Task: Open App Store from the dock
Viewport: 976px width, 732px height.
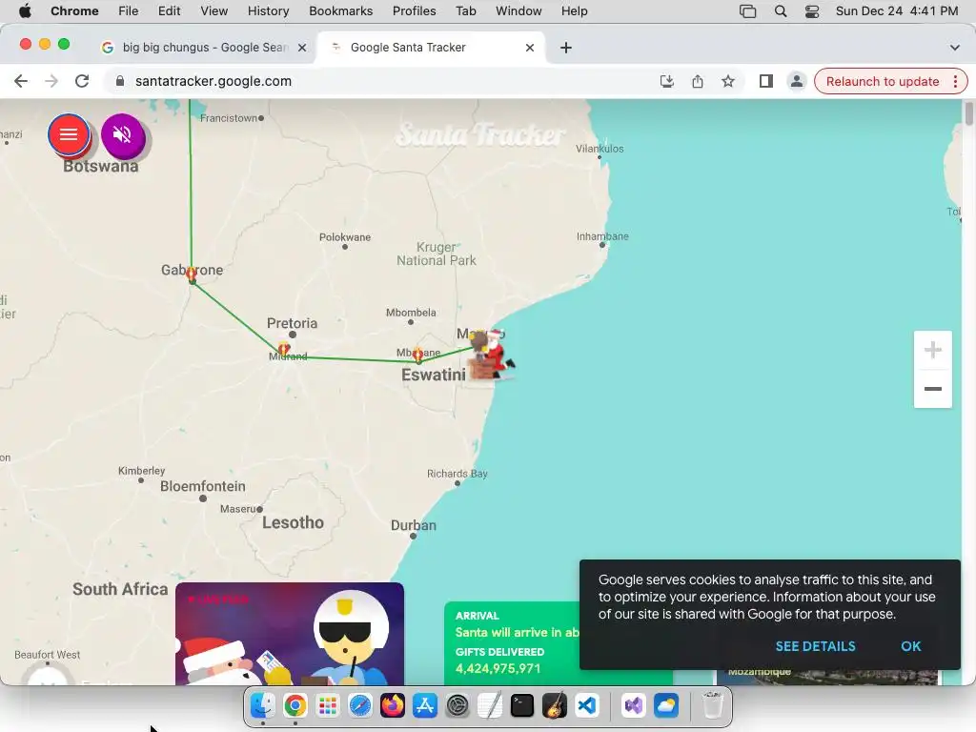Action: [x=424, y=706]
